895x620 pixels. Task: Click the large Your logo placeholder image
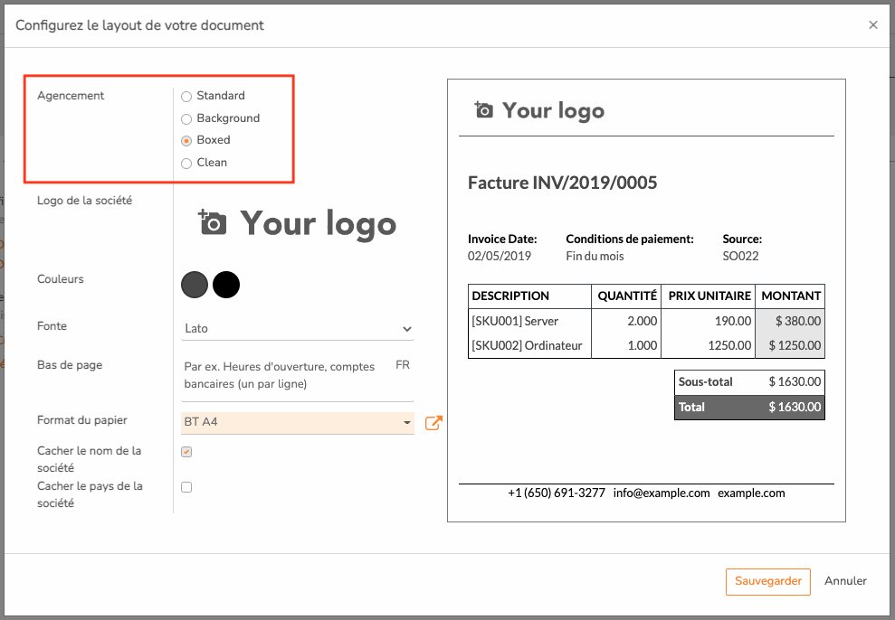[x=298, y=223]
